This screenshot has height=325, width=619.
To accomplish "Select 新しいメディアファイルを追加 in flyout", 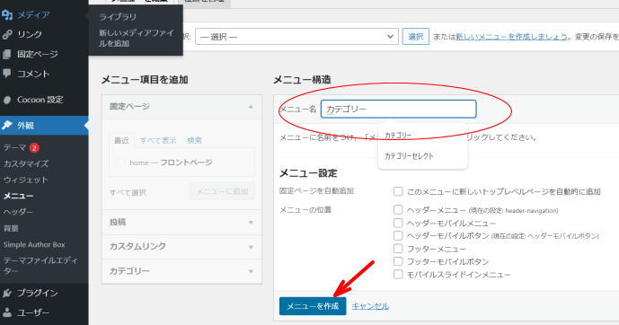I will click(x=136, y=39).
